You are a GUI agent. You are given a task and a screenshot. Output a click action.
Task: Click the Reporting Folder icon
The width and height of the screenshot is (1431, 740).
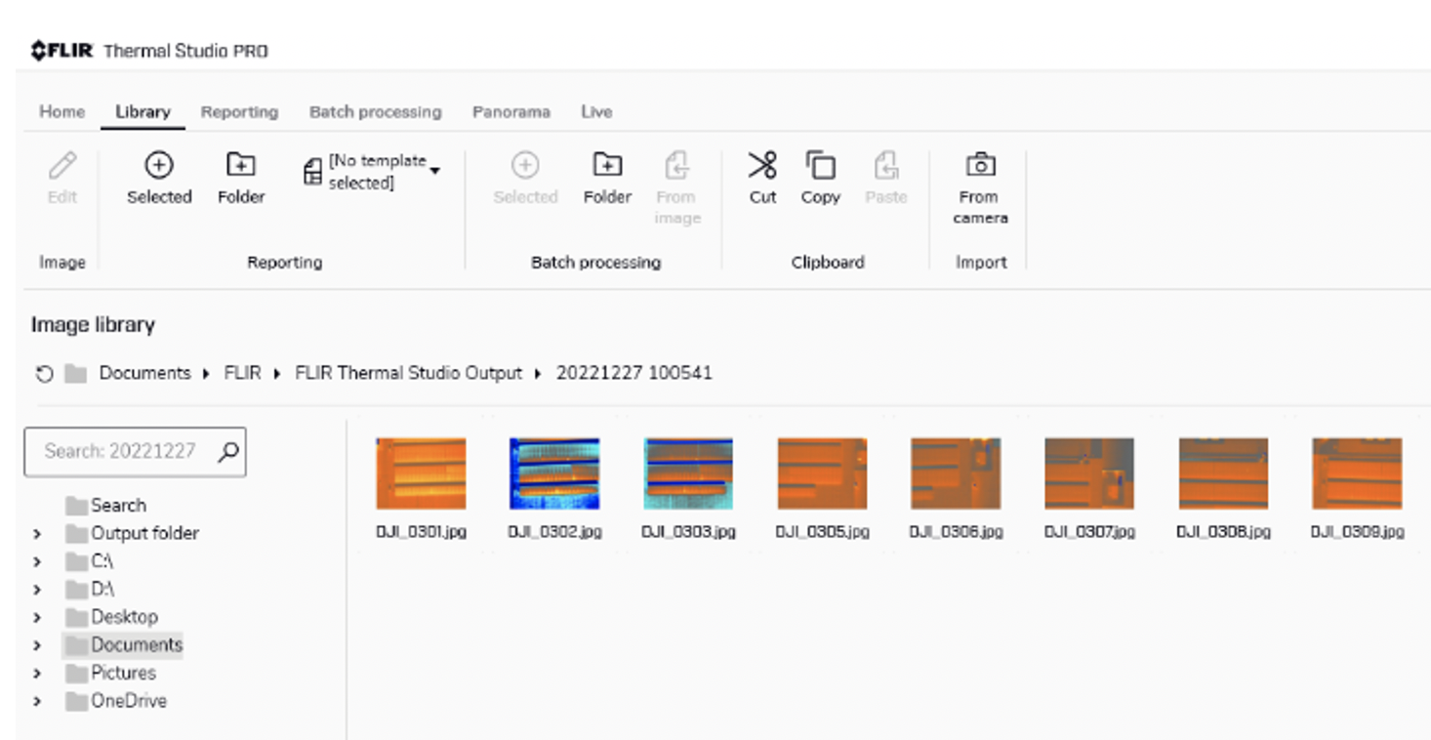tap(240, 166)
